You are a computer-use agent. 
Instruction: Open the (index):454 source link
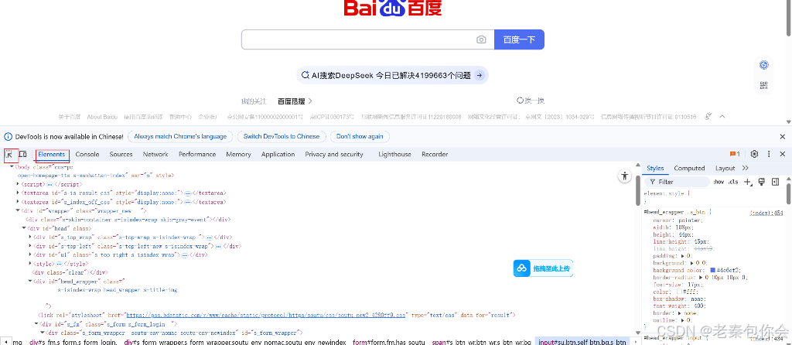[x=766, y=213]
